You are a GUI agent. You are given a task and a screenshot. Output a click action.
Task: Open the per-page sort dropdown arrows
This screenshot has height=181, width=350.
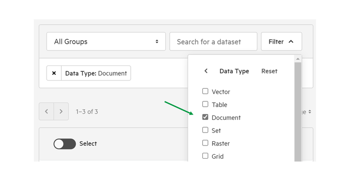pos(310,112)
